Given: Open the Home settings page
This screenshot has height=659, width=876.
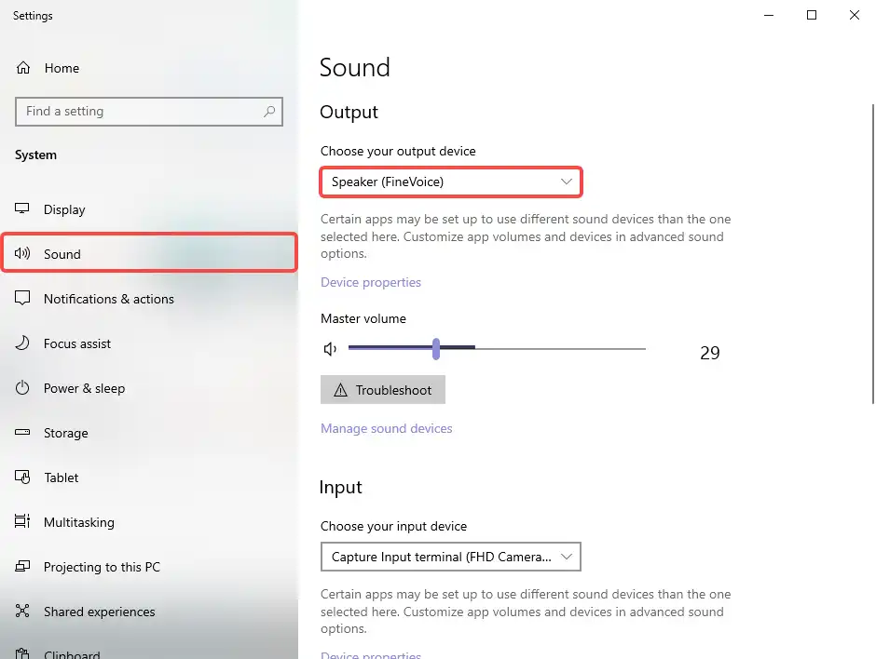Looking at the screenshot, I should 148,68.
